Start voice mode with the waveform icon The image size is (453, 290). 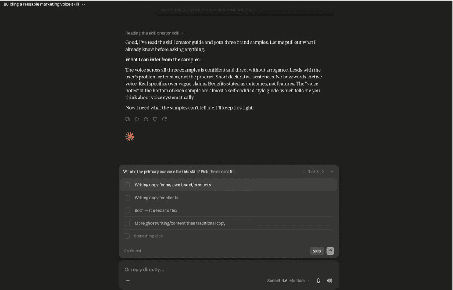(330, 281)
